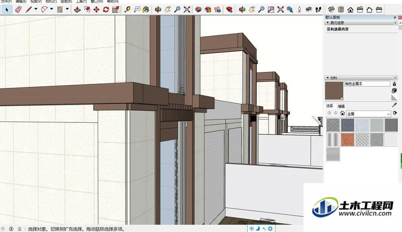Collapse the 图元信息 panel section
This screenshot has width=402, height=232.
[328, 23]
